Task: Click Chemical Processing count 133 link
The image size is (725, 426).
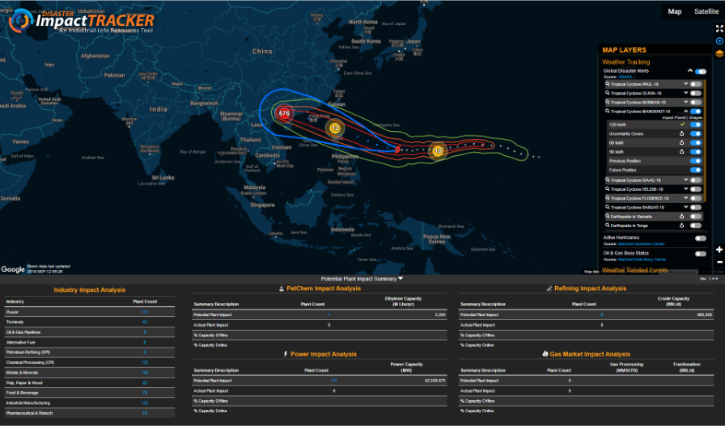Action: pyautogui.click(x=145, y=363)
